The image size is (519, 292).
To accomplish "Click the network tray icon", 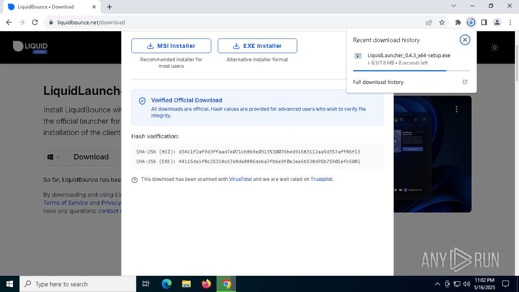I will click(457, 284).
